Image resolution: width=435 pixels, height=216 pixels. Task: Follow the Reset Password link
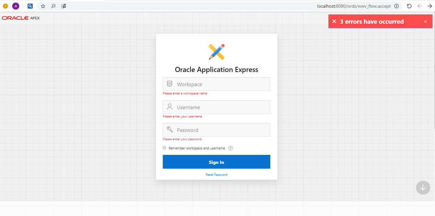216,175
